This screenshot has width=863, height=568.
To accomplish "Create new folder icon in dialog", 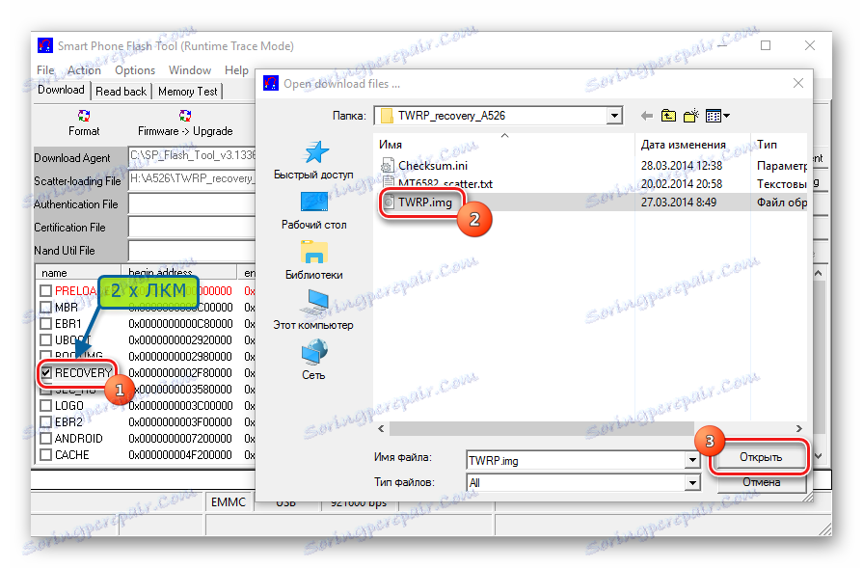I will [x=690, y=116].
